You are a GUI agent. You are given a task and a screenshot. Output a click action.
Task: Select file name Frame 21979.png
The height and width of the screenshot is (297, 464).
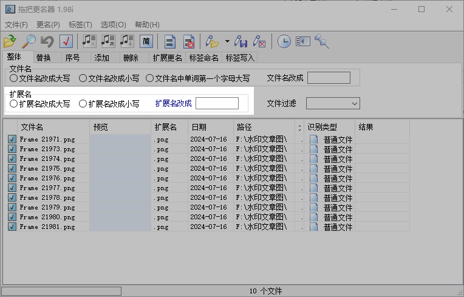(47, 207)
